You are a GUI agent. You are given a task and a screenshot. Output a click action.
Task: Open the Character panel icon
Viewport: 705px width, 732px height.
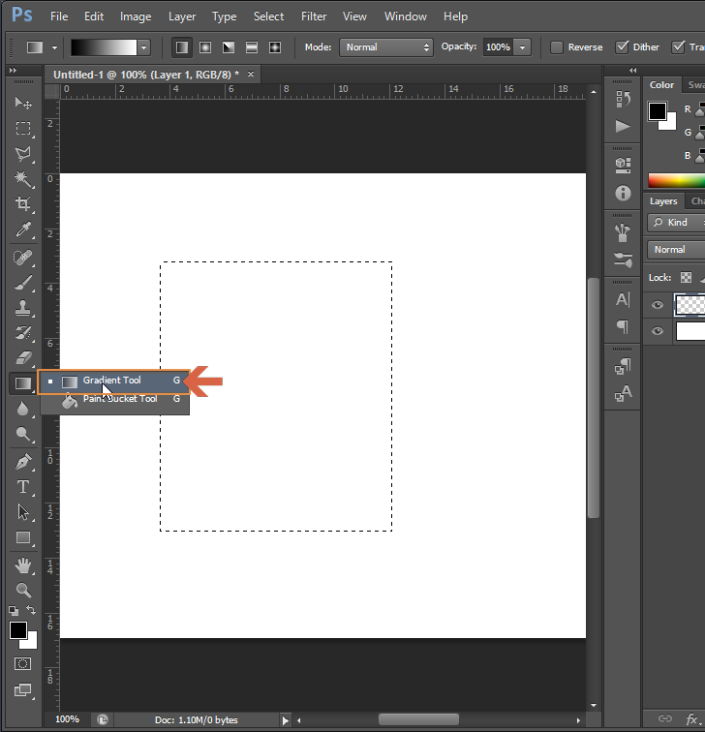click(x=623, y=299)
